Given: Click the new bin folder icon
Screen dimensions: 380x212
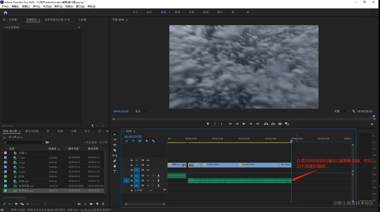Looking at the screenshot, I should click(x=91, y=204).
